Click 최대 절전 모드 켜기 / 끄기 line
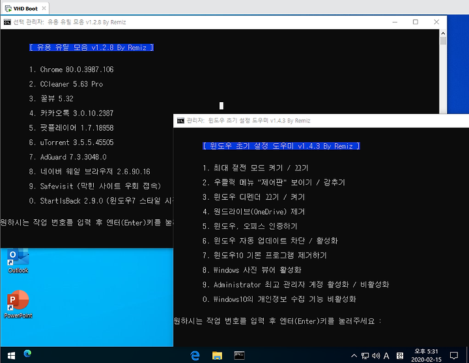The width and height of the screenshot is (469, 363). click(x=255, y=168)
